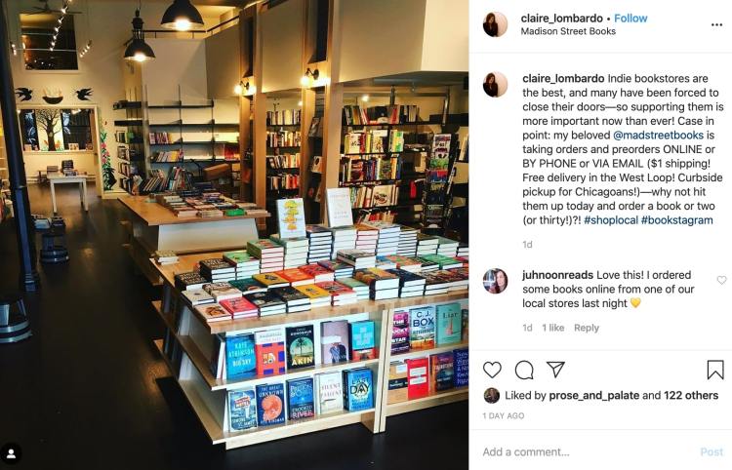View tagged people icon on photo
The height and width of the screenshot is (470, 732).
tap(11, 453)
